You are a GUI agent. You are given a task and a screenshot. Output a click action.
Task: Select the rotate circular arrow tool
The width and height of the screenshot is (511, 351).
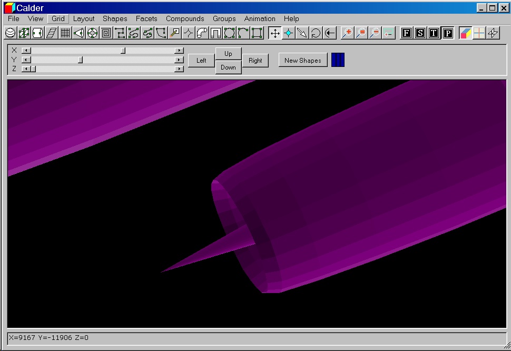point(316,33)
